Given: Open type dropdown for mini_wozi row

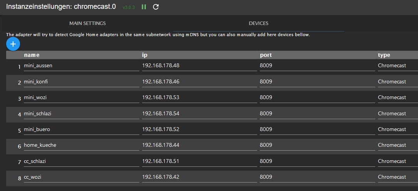Looking at the screenshot, I should click(x=398, y=98).
